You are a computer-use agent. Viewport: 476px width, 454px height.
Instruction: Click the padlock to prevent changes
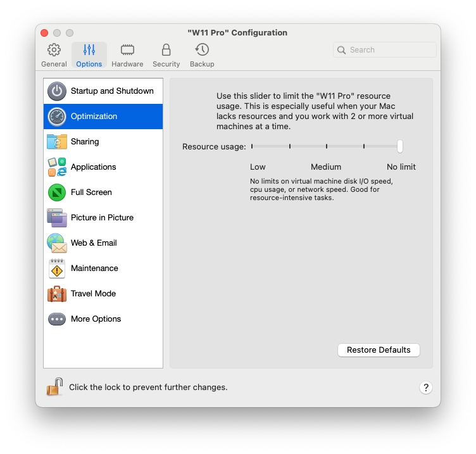pyautogui.click(x=54, y=387)
